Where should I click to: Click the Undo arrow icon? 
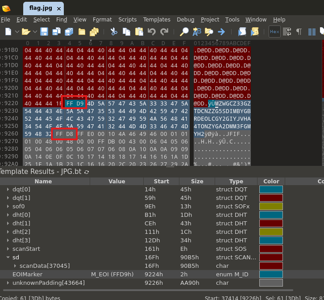click(x=151, y=32)
